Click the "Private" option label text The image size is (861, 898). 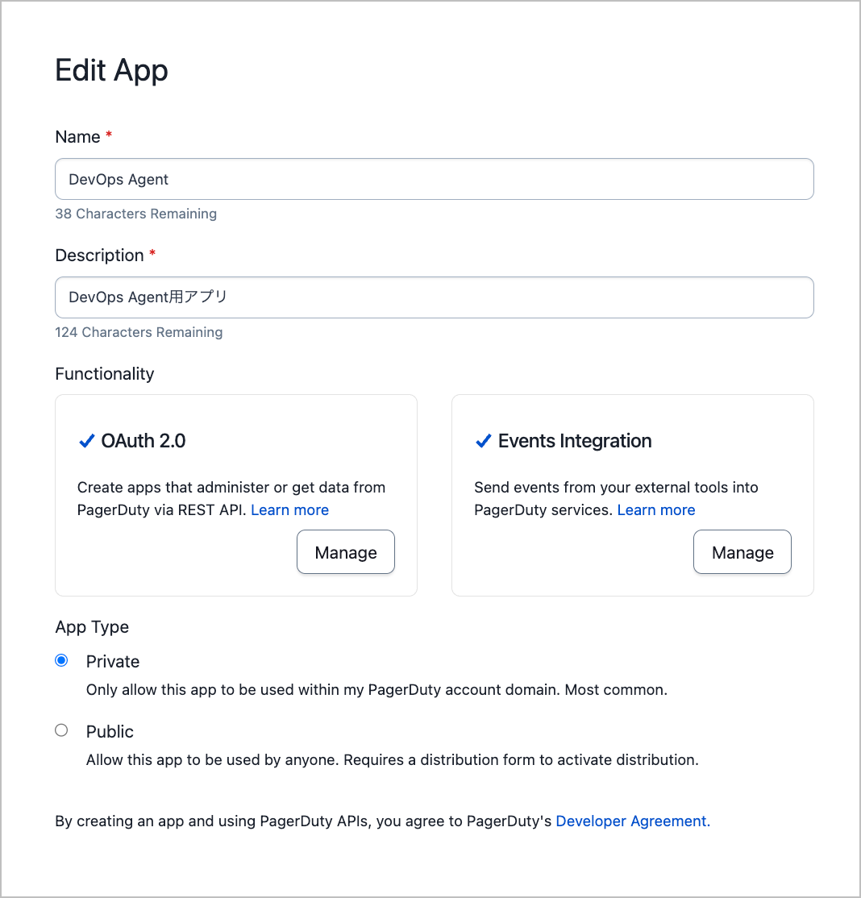click(x=113, y=662)
